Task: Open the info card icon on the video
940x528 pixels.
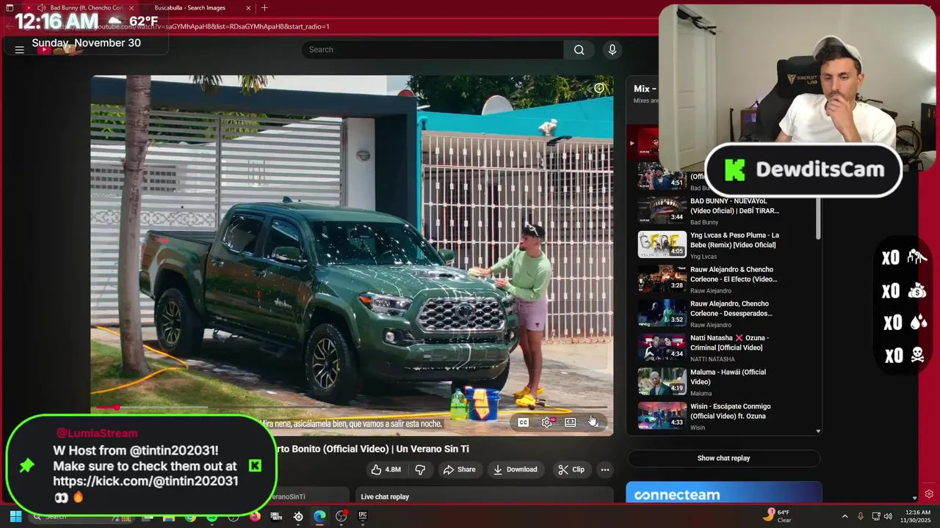Action: (x=599, y=88)
